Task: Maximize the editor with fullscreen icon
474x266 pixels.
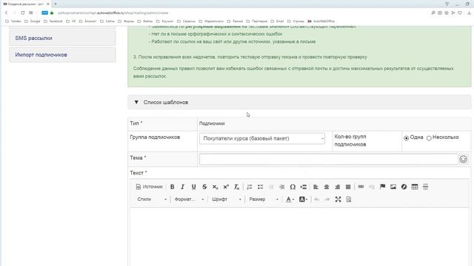Action: coord(338,199)
